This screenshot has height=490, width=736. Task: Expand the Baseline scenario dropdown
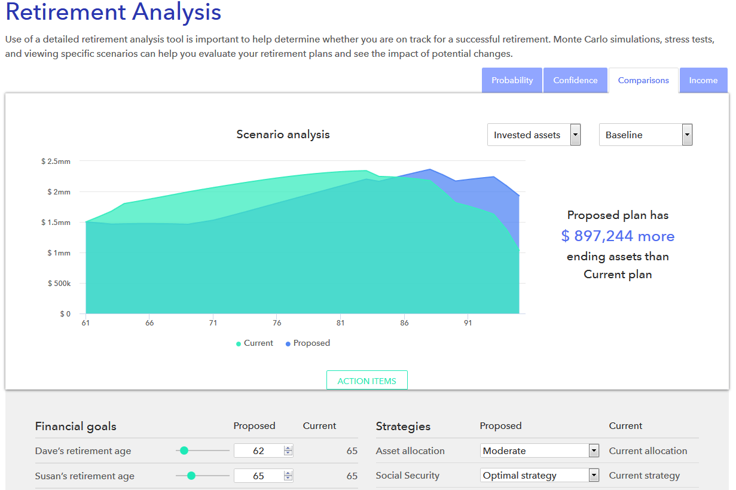pyautogui.click(x=645, y=135)
